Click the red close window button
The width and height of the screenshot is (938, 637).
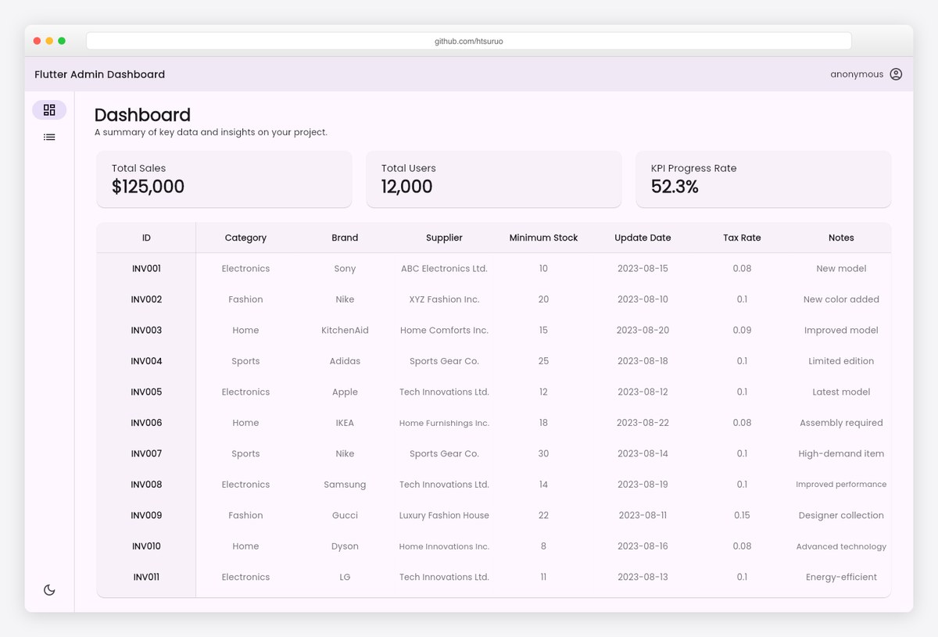coord(37,41)
